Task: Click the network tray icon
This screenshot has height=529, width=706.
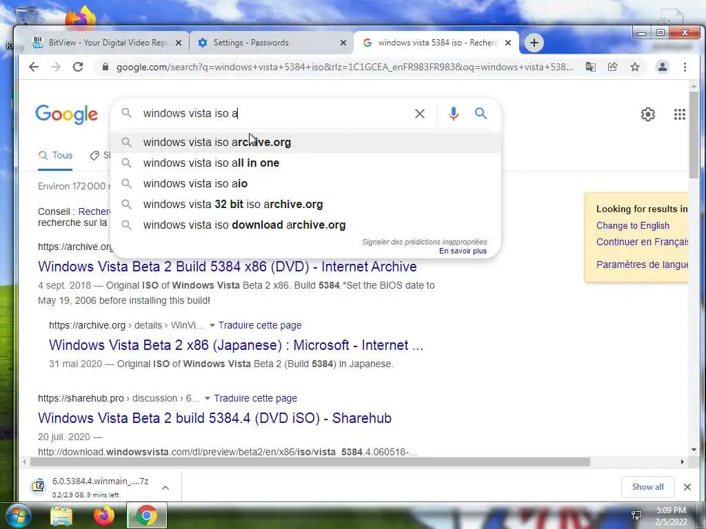Action: pos(636,516)
